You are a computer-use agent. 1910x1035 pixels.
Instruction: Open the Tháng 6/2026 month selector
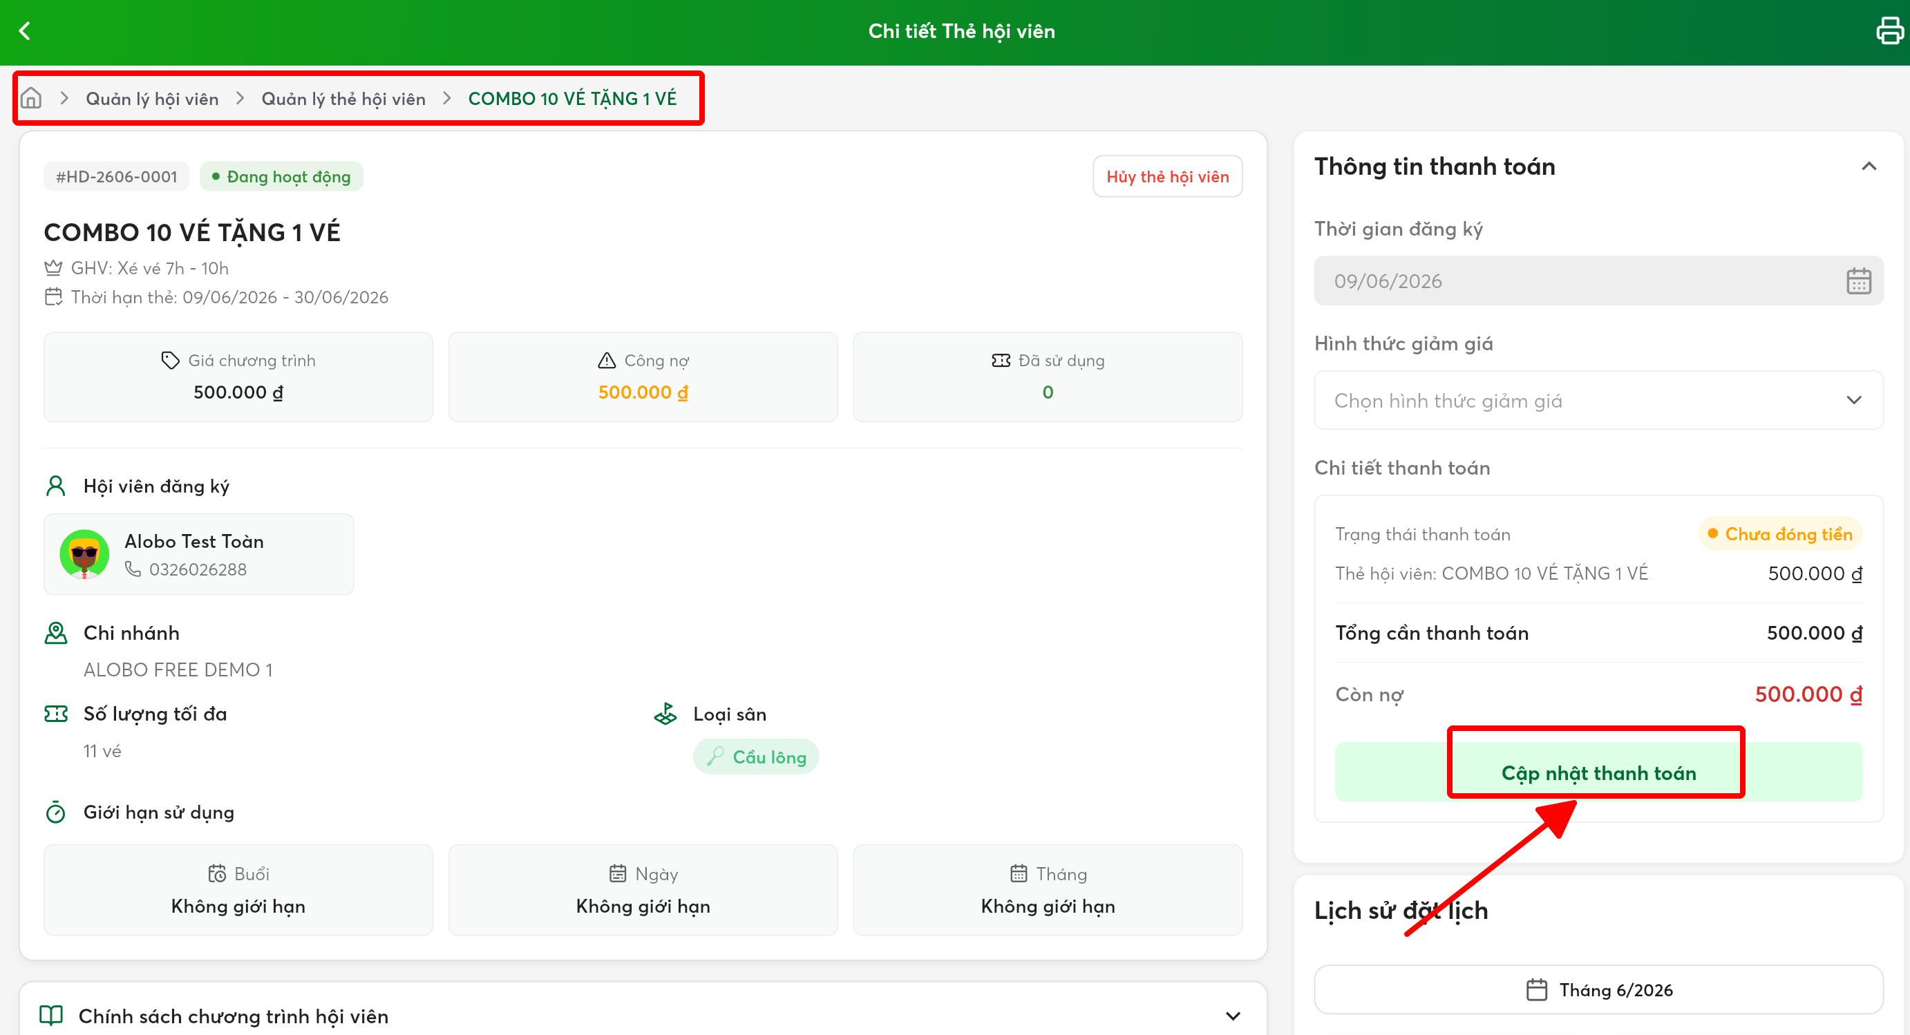1598,989
